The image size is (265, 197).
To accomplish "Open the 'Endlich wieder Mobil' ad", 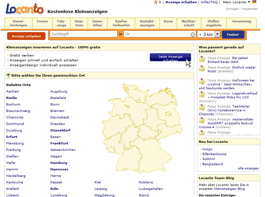I will click(x=232, y=69).
